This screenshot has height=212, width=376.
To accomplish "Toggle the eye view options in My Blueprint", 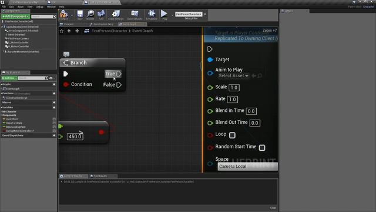I will [x=52, y=78].
